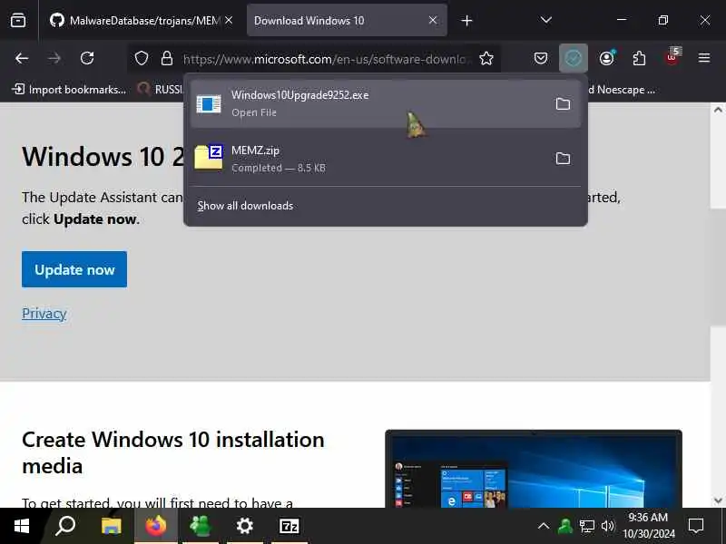Open Settings gear from taskbar
This screenshot has width=726, height=544.
(244, 526)
